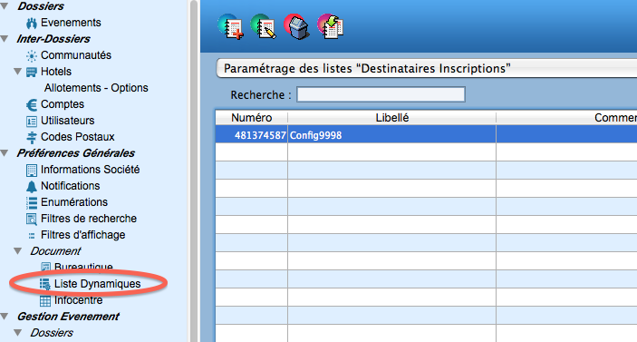Click the search icon beside Filtres de recherche
The height and width of the screenshot is (342, 637).
click(32, 219)
